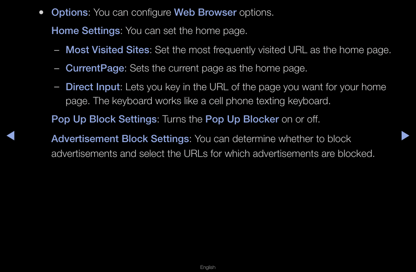
Task: Choose the CurrentPage option
Action: 95,68
